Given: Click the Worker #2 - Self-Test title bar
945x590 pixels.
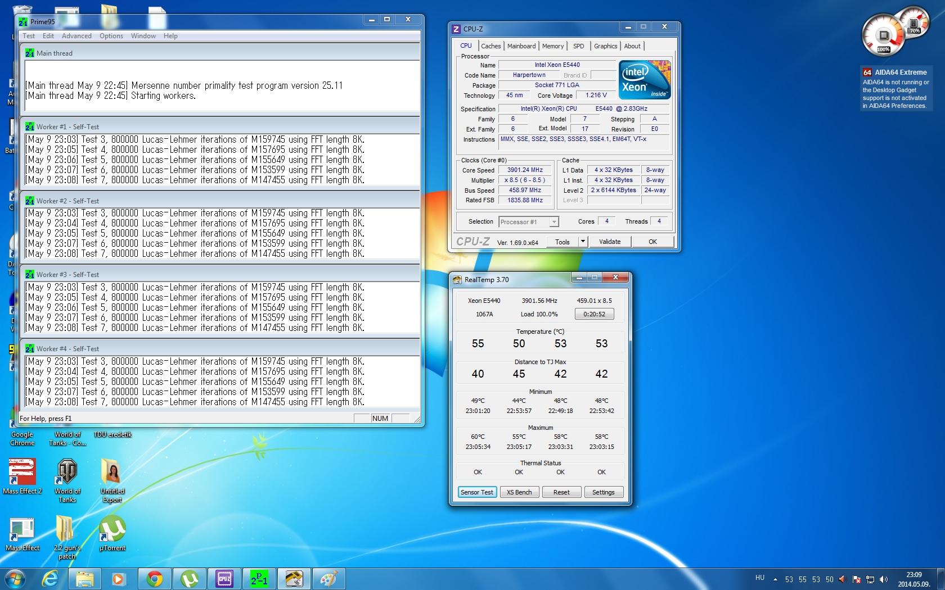Looking at the screenshot, I should point(220,201).
